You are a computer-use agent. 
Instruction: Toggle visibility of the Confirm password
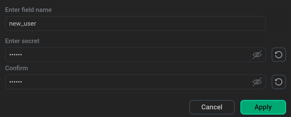pyautogui.click(x=257, y=82)
